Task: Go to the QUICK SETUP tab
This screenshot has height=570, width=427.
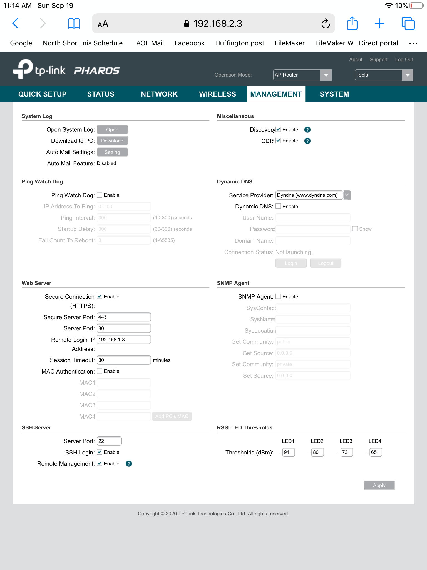Action: (x=43, y=94)
